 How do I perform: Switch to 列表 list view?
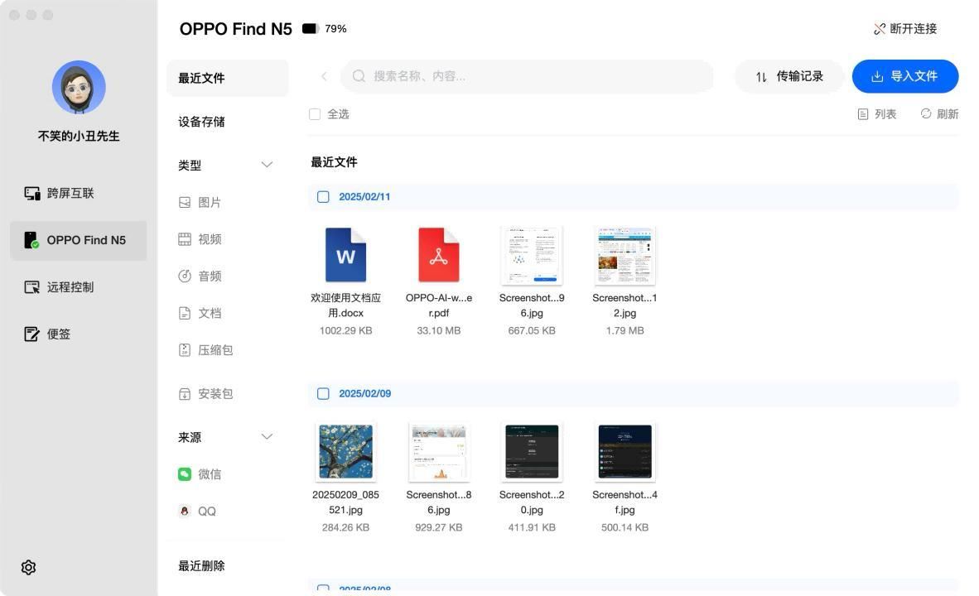click(x=877, y=114)
